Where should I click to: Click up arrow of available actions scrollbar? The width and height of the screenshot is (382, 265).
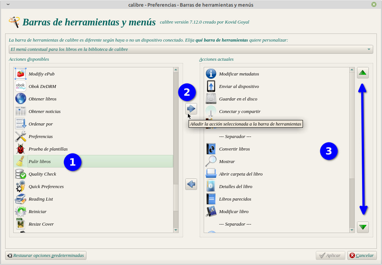tap(176, 70)
